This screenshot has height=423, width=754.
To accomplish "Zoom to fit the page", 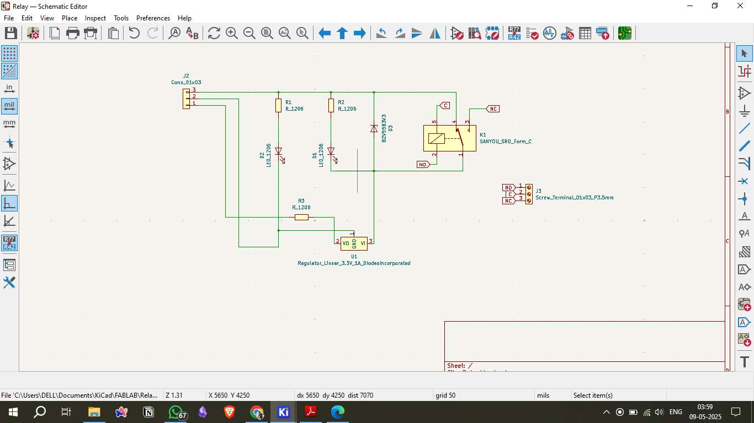I will coord(267,33).
